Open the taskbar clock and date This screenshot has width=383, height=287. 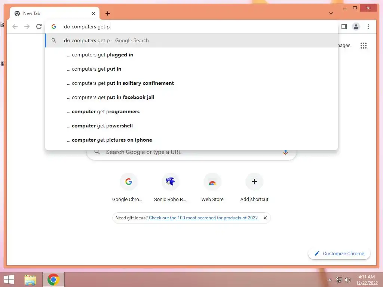pos(367,280)
